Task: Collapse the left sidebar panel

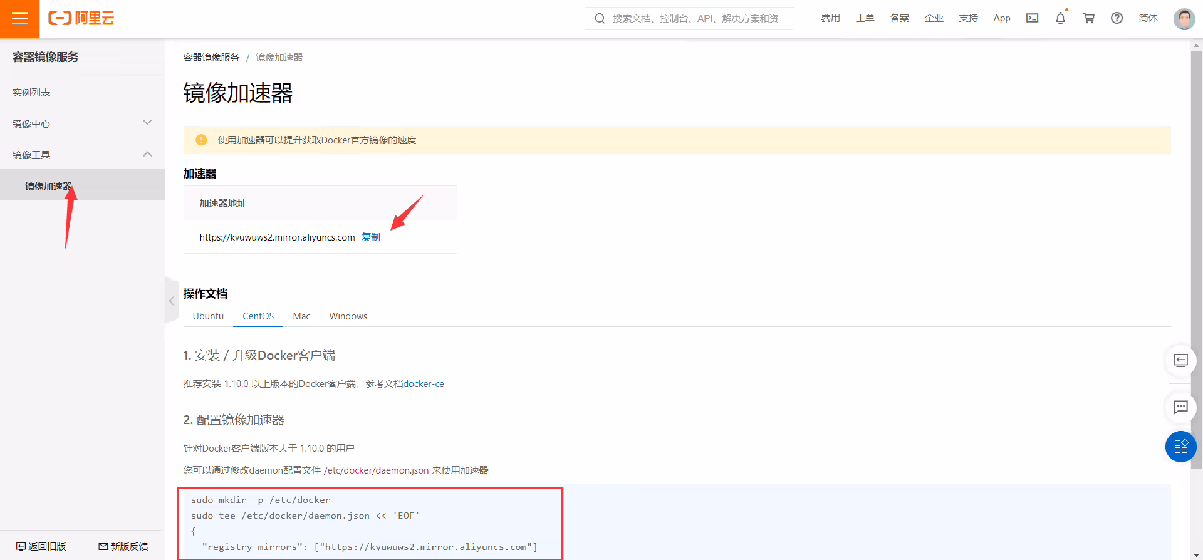Action: point(171,301)
